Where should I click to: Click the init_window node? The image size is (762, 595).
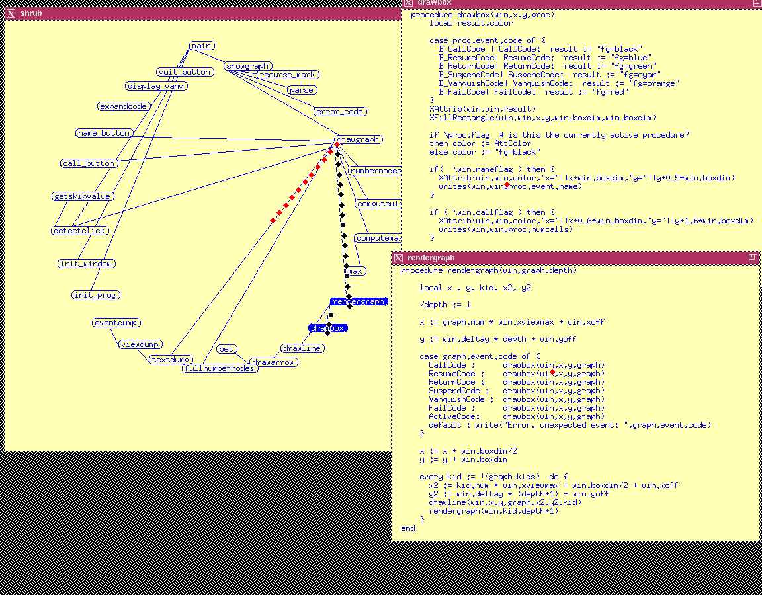coord(86,264)
